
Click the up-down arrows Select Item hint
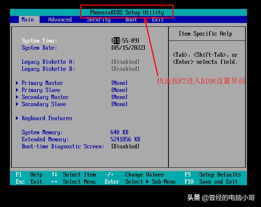(73, 175)
